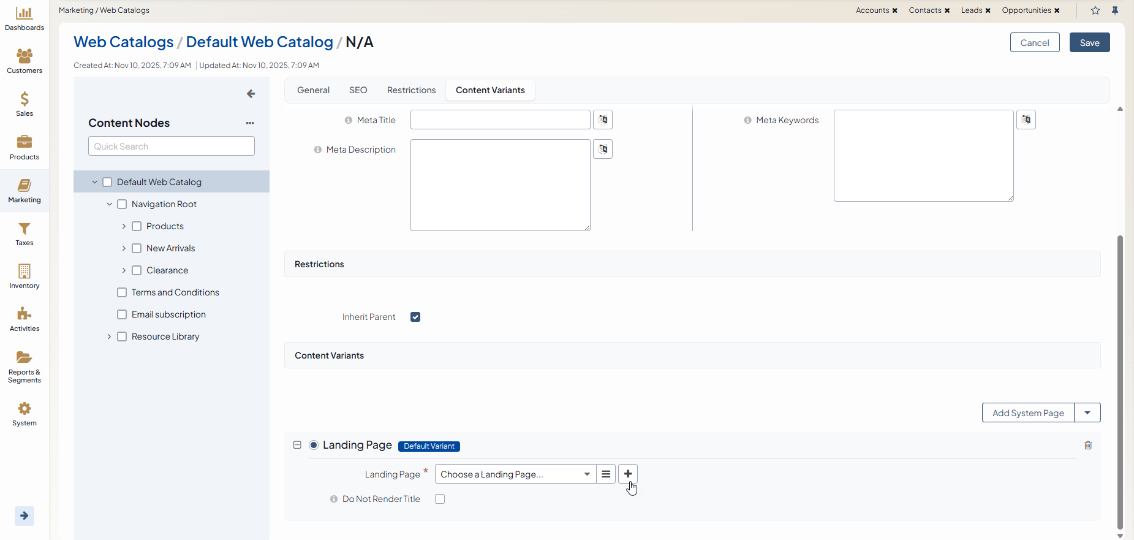Click the Save button
Viewport: 1134px width, 540px height.
[x=1089, y=42]
